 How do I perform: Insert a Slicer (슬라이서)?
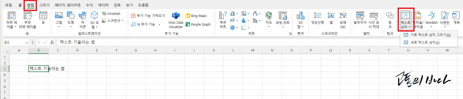(x=360, y=18)
